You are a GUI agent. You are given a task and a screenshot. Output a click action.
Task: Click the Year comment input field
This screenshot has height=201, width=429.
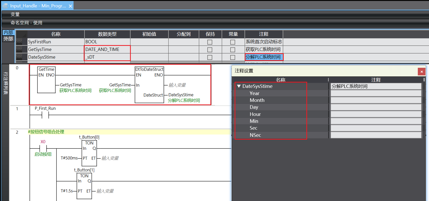376,93
